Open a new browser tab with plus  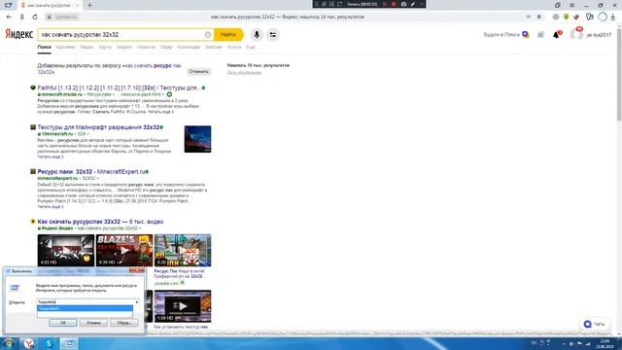(x=89, y=5)
